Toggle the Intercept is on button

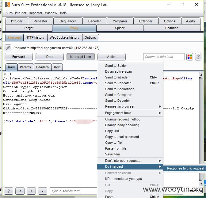(81, 57)
